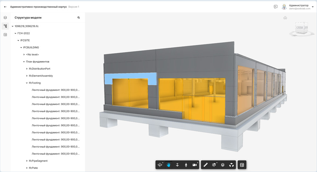The width and height of the screenshot is (317, 172).
Task: Collapse the IFCSITE tree node
Action: (x=18, y=40)
